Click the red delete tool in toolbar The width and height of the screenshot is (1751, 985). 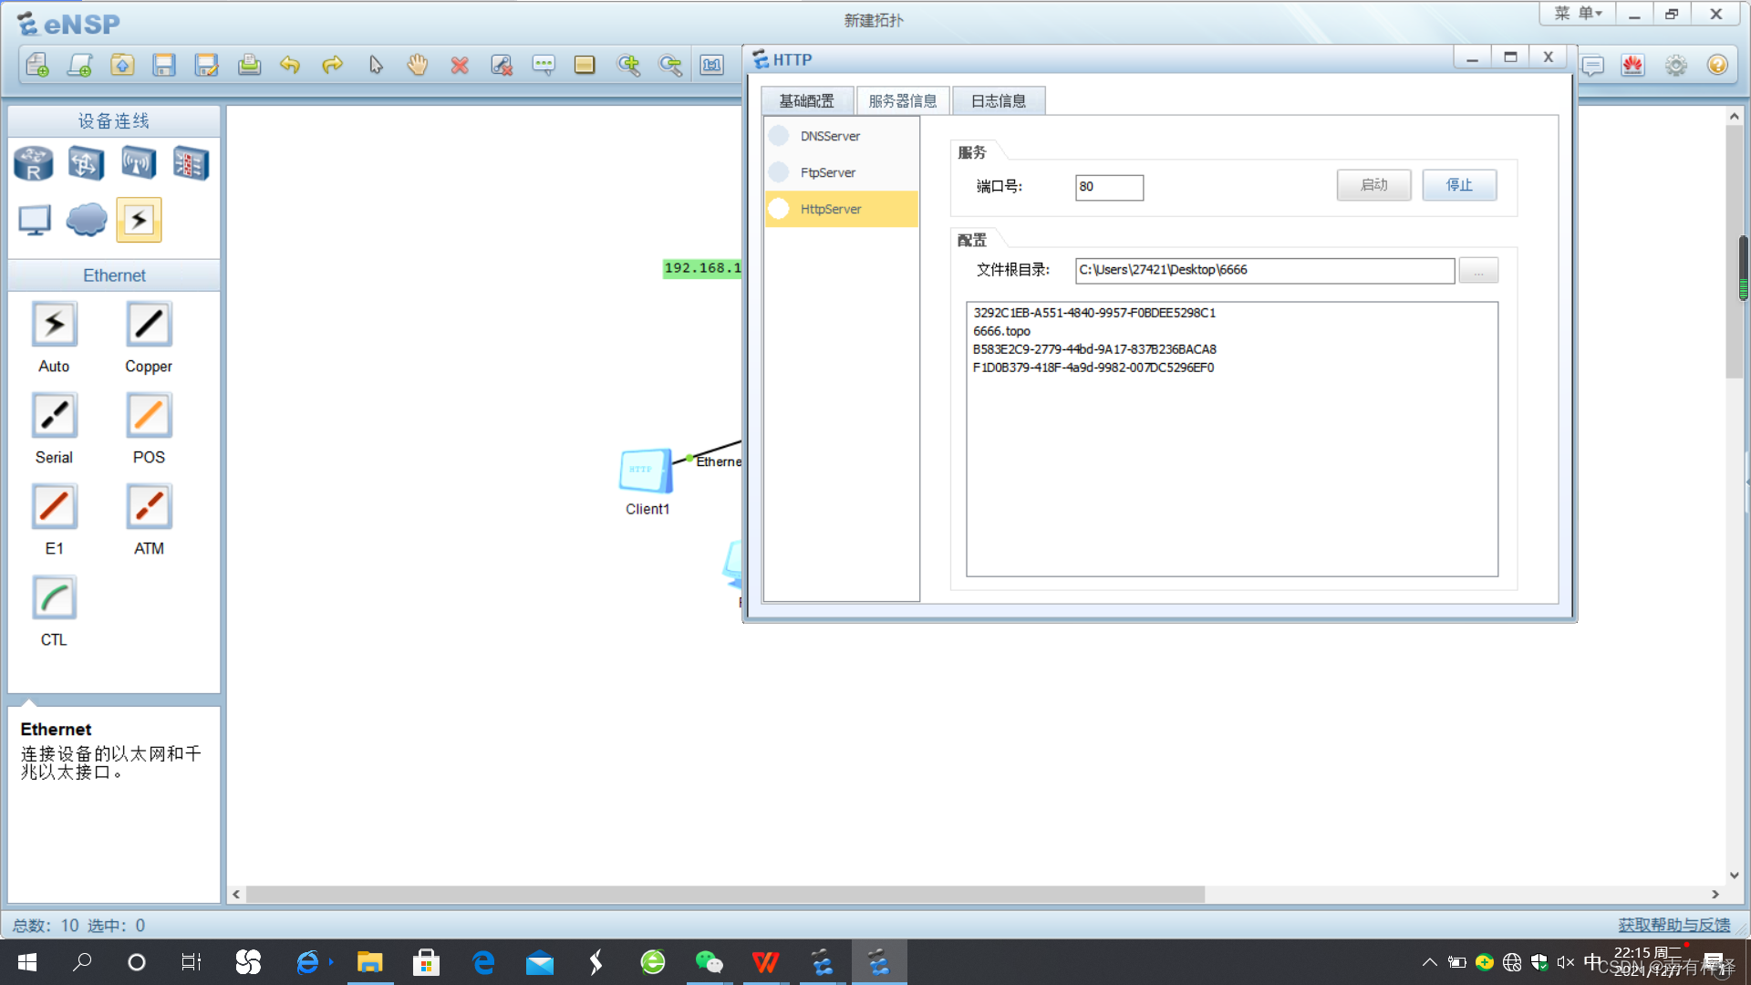click(x=460, y=65)
